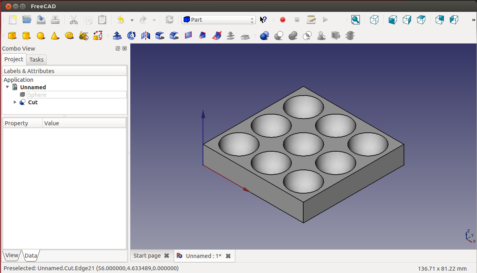Fit all content in the view
Viewport: 477px width, 273px height.
[x=356, y=20]
